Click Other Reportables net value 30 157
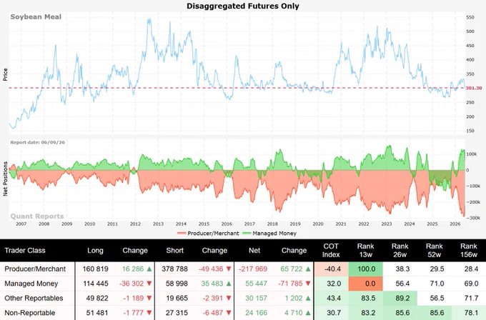The width and height of the screenshot is (486, 320). click(257, 298)
